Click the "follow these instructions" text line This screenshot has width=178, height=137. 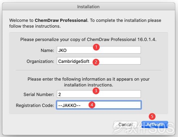[35, 26]
